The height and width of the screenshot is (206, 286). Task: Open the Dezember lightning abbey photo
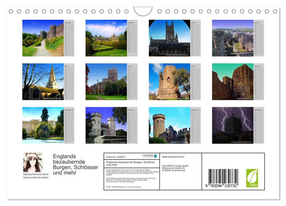pos(233,125)
